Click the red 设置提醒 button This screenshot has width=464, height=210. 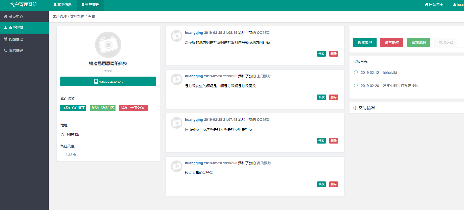pos(391,42)
